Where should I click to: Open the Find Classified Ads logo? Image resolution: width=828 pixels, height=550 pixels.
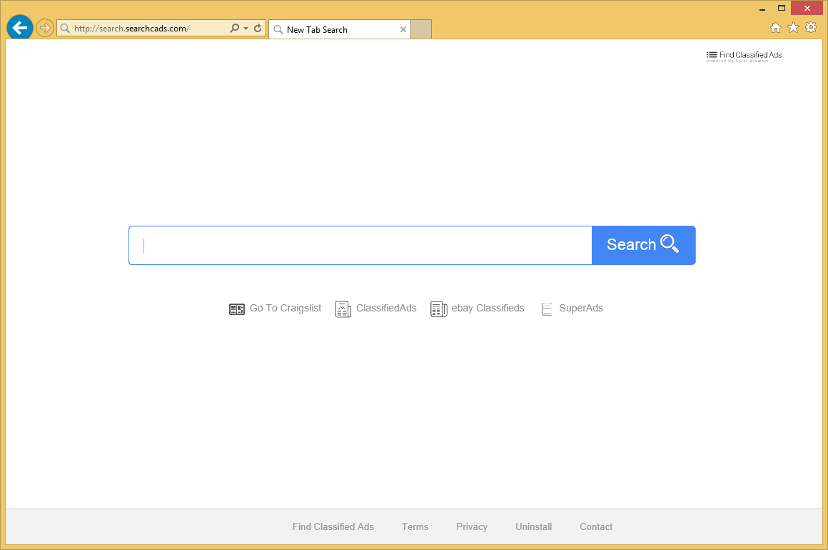[x=744, y=55]
